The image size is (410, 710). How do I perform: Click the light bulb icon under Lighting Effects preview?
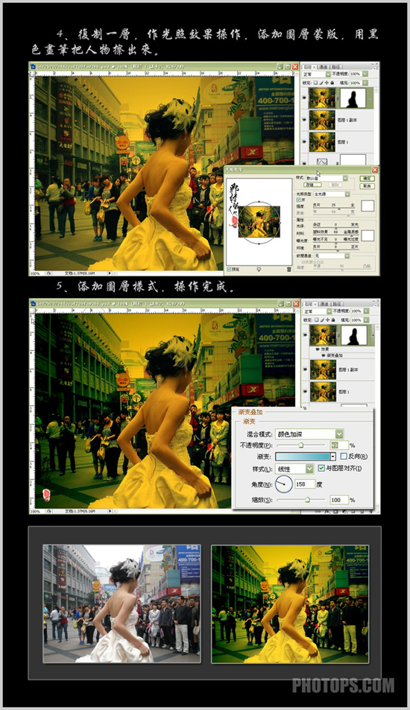pyautogui.click(x=259, y=269)
